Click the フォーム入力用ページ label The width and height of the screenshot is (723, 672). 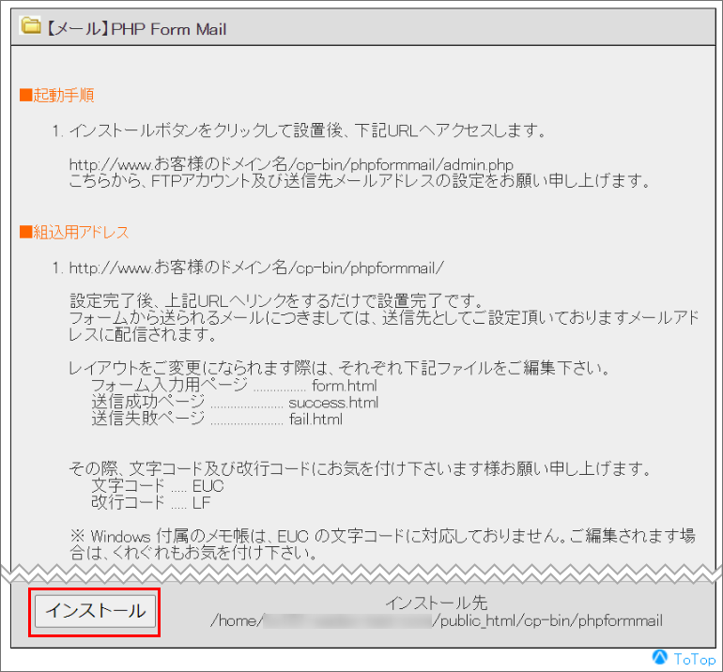[x=170, y=385]
